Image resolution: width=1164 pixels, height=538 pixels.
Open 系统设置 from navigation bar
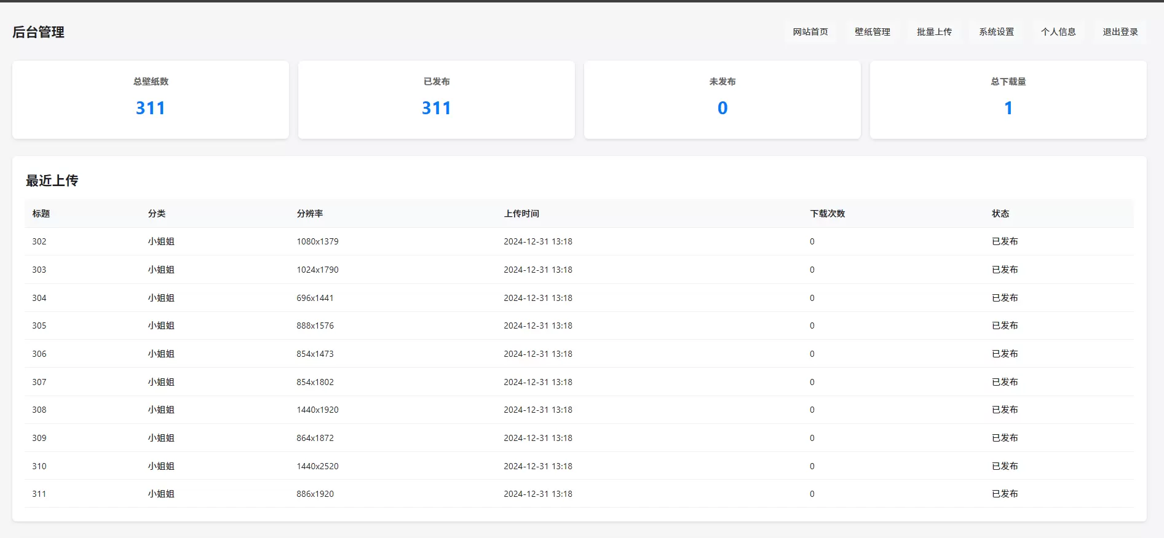pos(996,32)
